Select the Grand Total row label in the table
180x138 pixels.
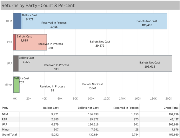(x=9, y=135)
